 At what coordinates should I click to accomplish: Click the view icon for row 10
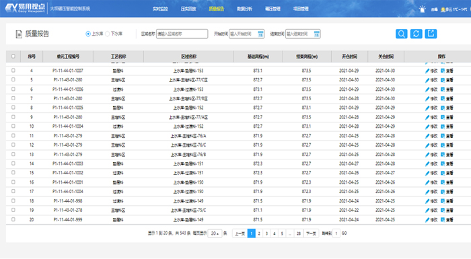click(443, 126)
